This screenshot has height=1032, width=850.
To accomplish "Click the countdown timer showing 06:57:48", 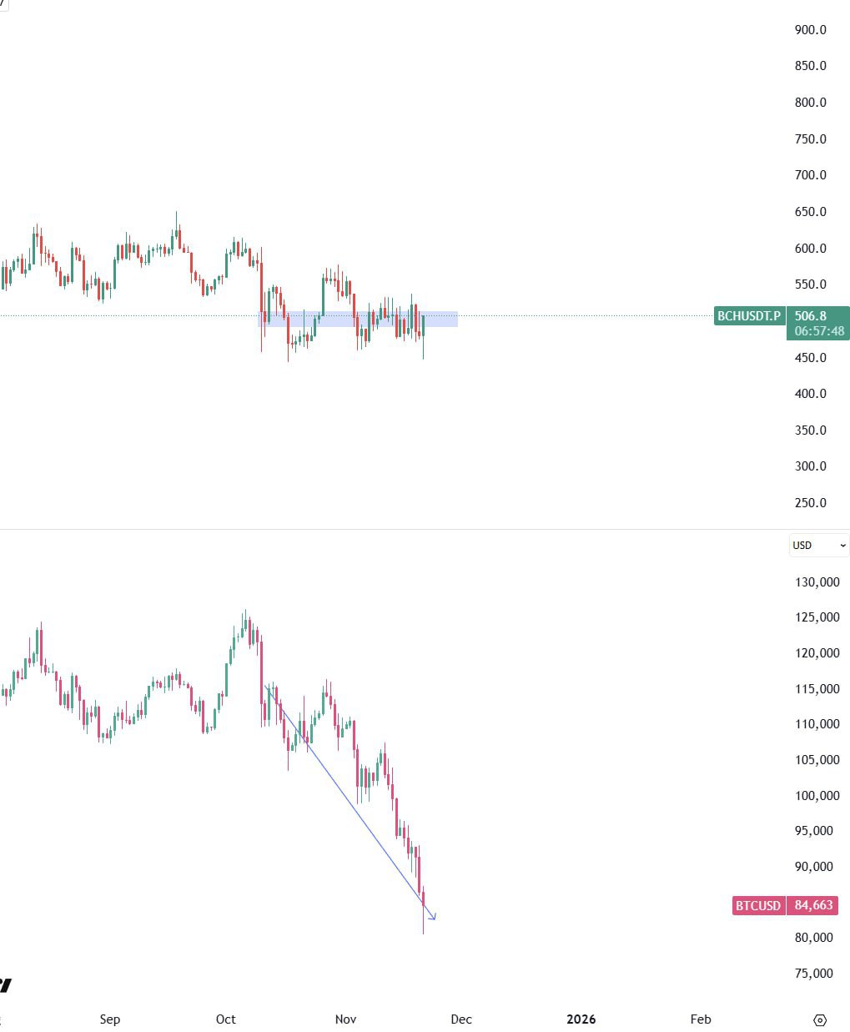I will click(x=818, y=331).
